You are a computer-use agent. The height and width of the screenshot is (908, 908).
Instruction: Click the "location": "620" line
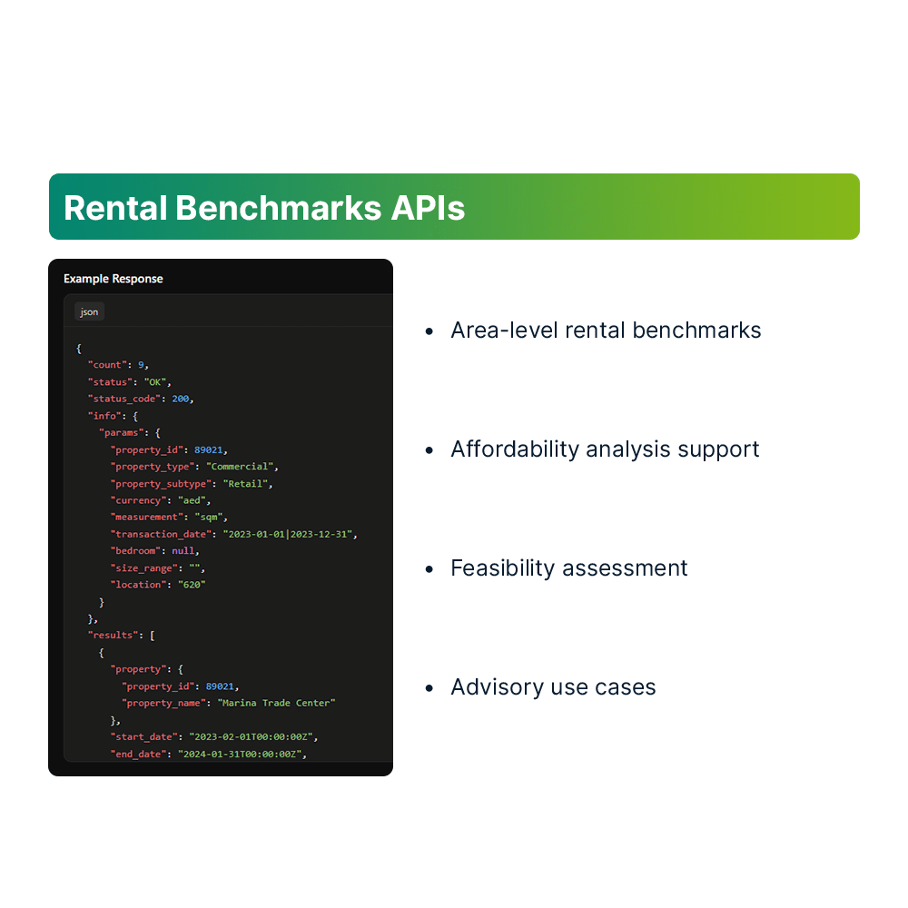point(157,584)
